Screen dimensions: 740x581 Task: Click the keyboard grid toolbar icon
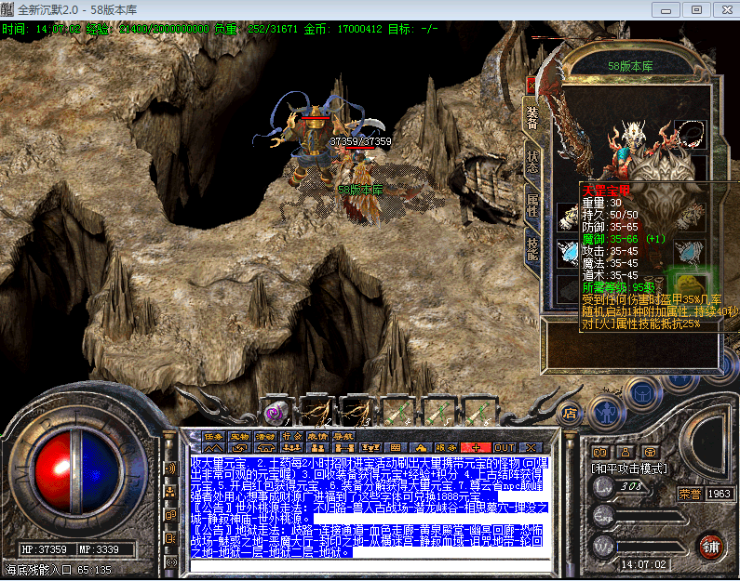pos(396,448)
